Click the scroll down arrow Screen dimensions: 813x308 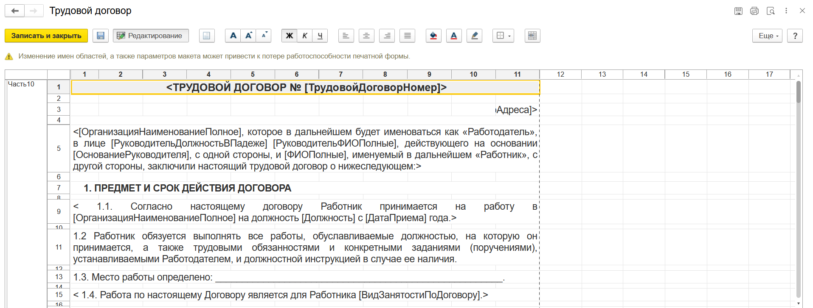(799, 303)
